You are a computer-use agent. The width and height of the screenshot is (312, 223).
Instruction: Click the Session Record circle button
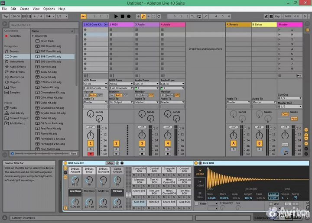click(159, 16)
